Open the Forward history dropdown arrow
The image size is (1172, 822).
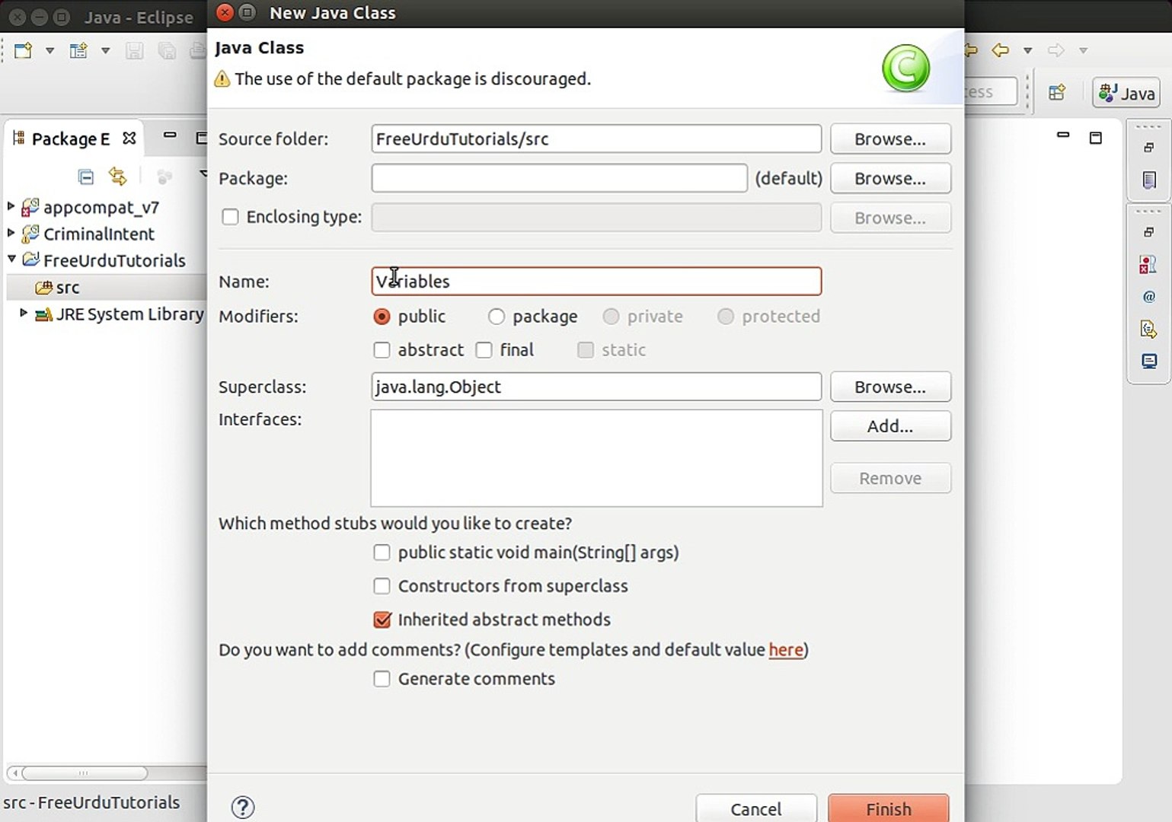coord(1083,51)
